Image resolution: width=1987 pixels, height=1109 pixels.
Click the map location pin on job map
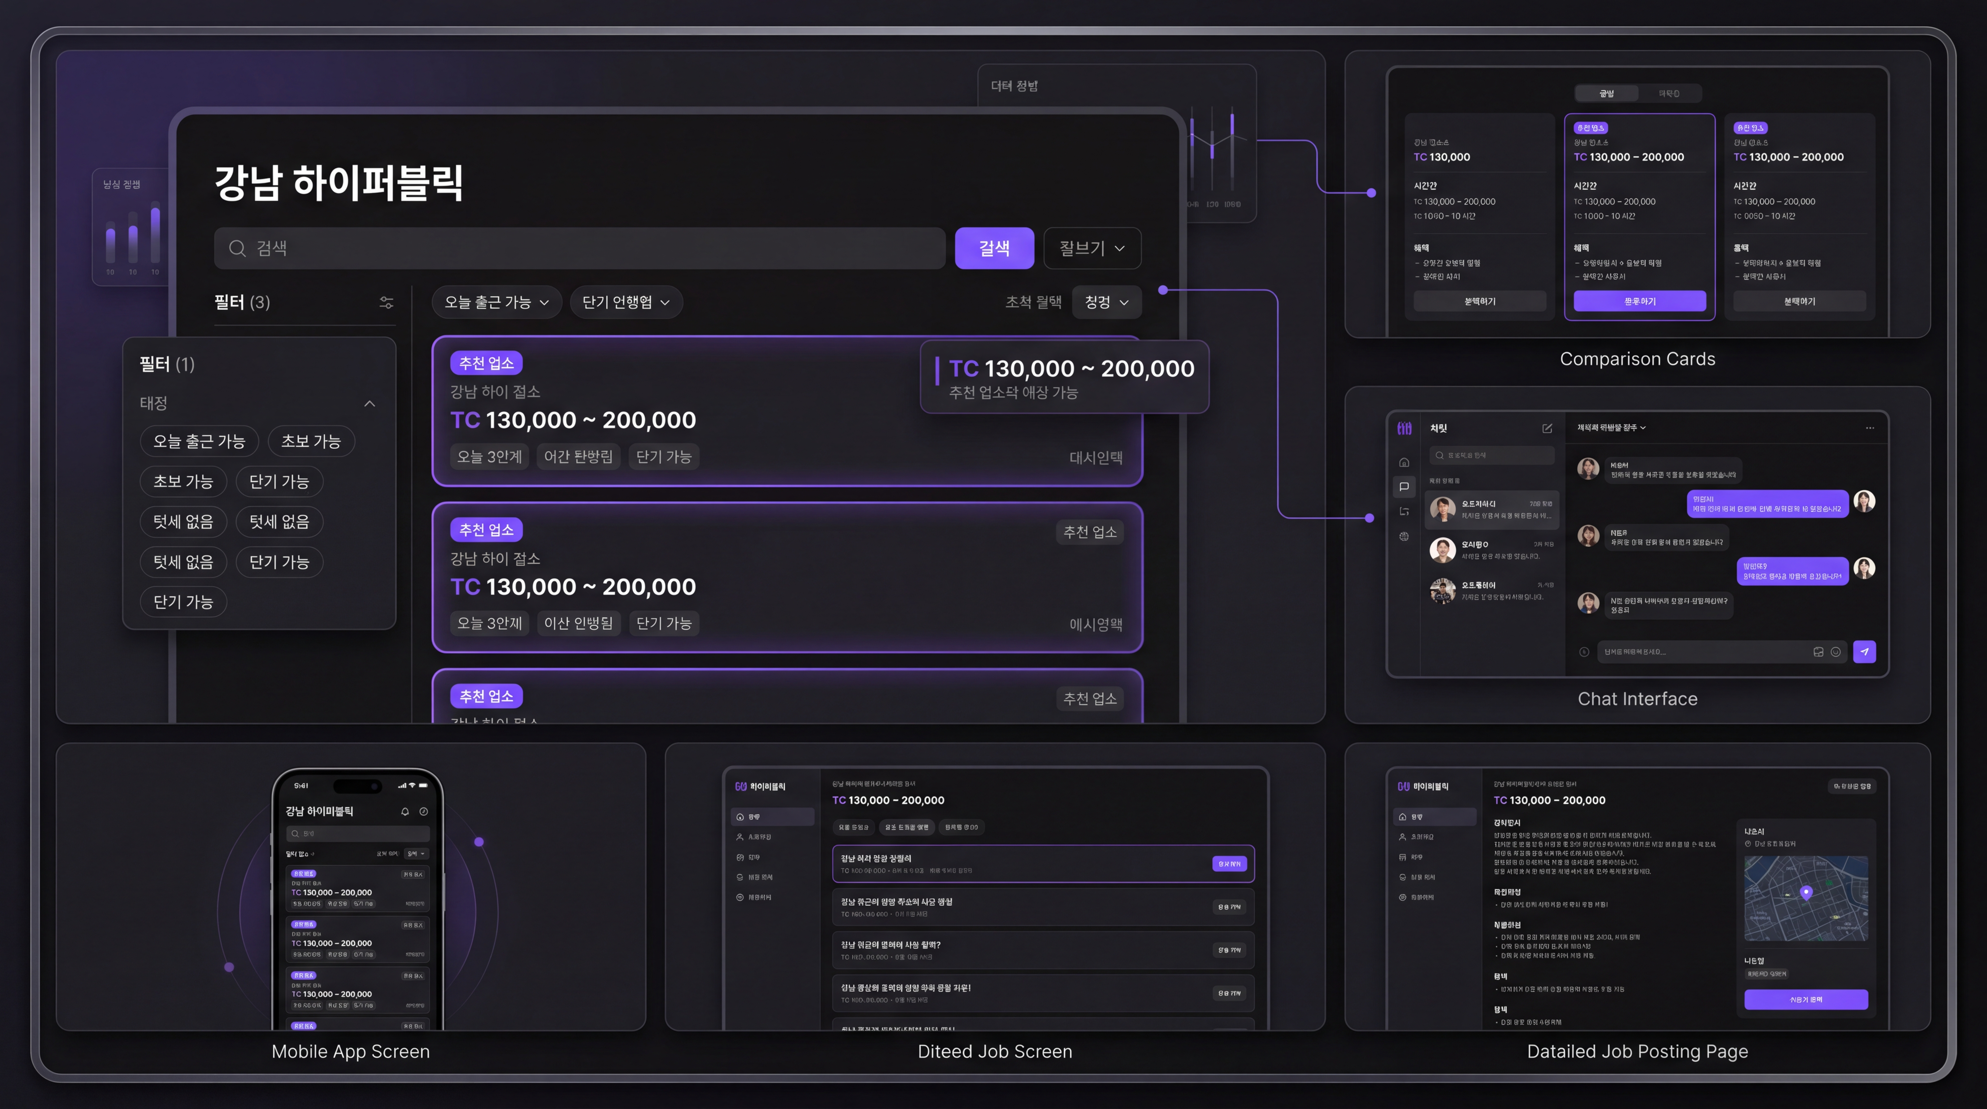(x=1806, y=892)
